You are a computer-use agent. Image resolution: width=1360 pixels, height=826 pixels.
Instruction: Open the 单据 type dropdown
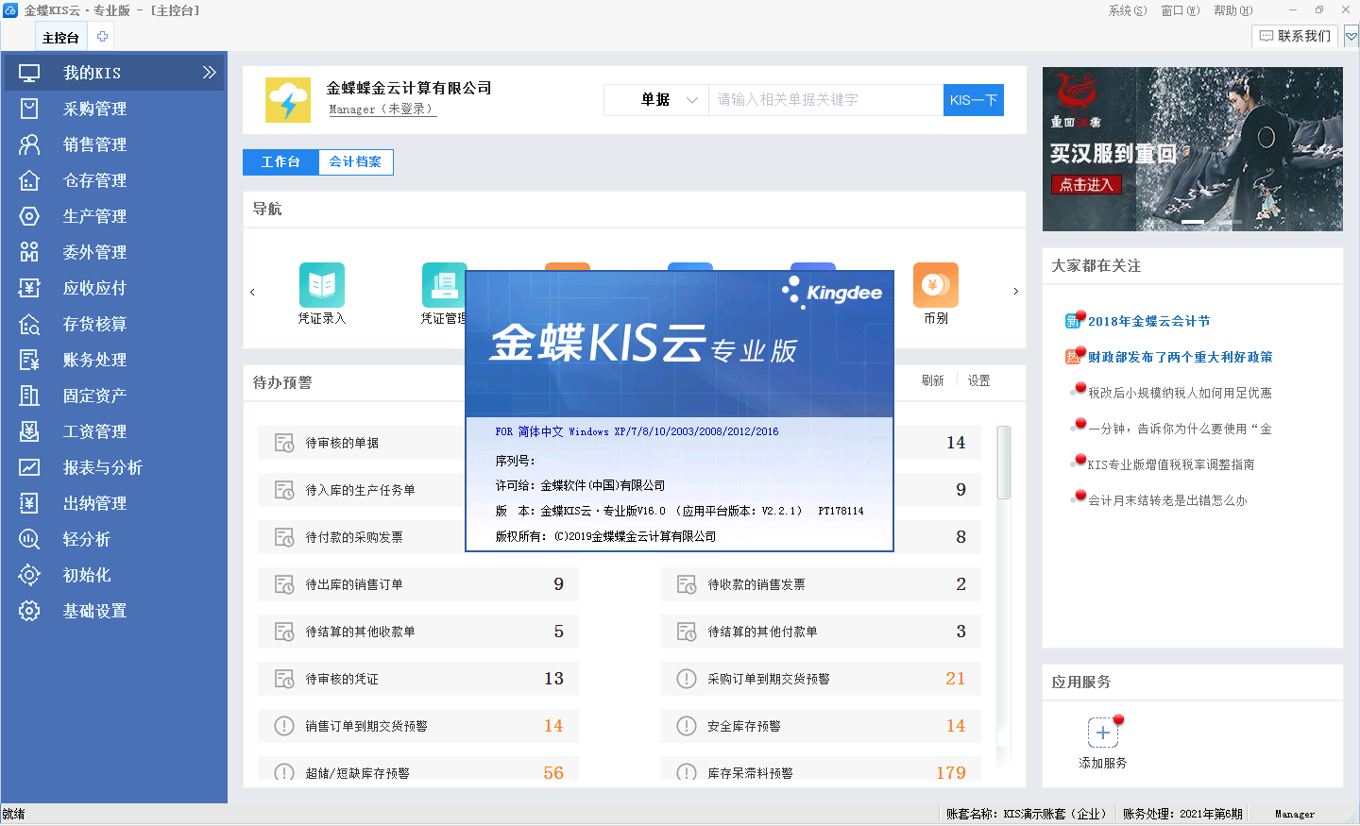point(656,100)
